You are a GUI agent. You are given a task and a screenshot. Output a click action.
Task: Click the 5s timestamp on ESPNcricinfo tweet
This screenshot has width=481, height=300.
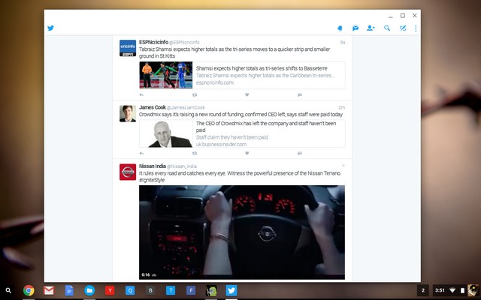(343, 43)
